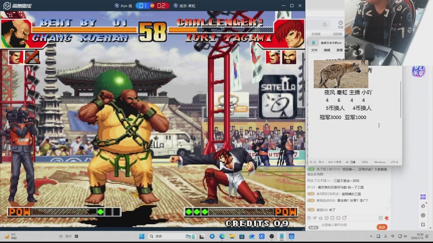
Task: Click the megaphone icon in chat toolbar
Action: (x=315, y=218)
